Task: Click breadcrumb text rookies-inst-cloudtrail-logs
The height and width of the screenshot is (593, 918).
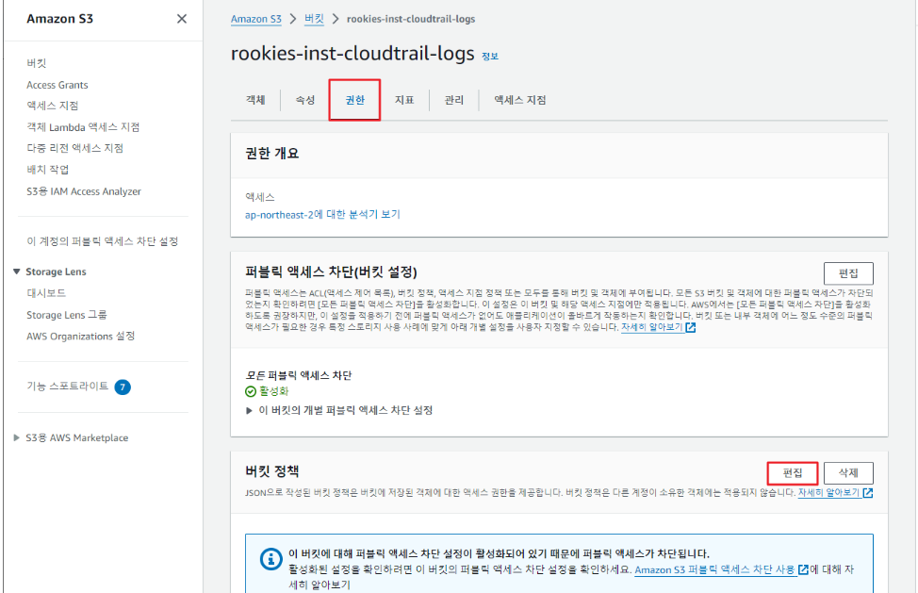Action: [411, 19]
